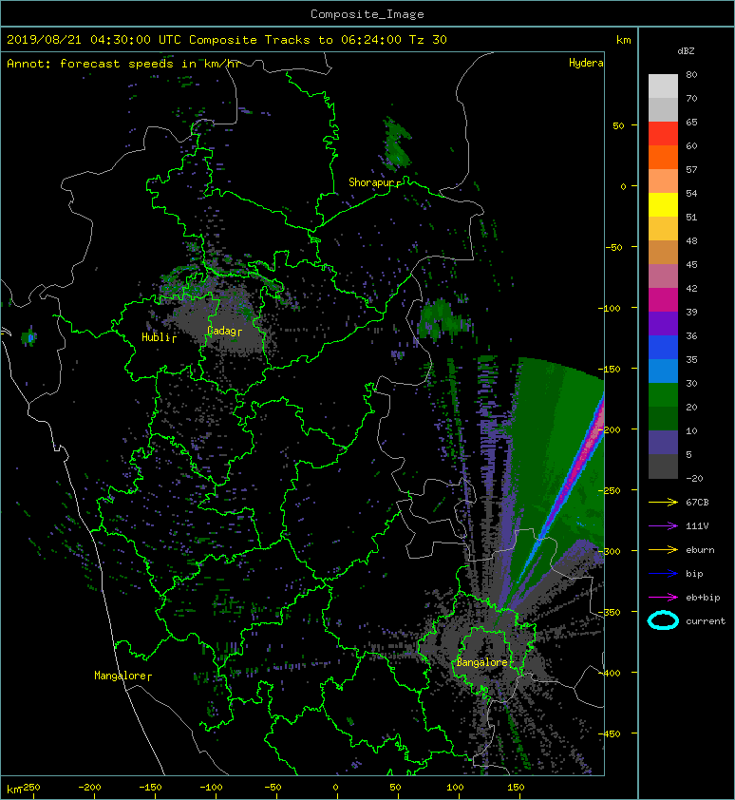Click the Gadag city label
This screenshot has width=735, height=800.
pyautogui.click(x=224, y=332)
